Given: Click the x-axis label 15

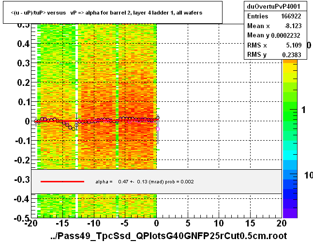Looking at the screenshot, I should [x=250, y=223].
